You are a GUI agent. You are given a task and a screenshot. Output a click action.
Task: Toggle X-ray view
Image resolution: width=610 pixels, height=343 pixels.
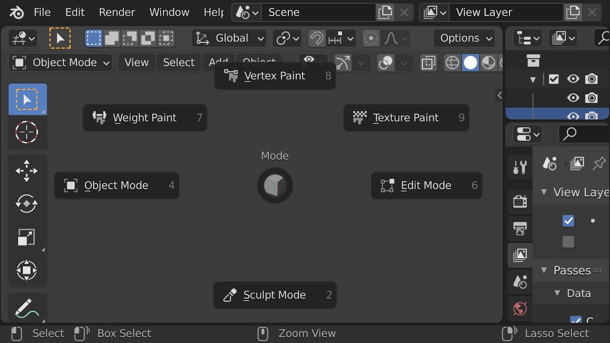[x=428, y=63]
